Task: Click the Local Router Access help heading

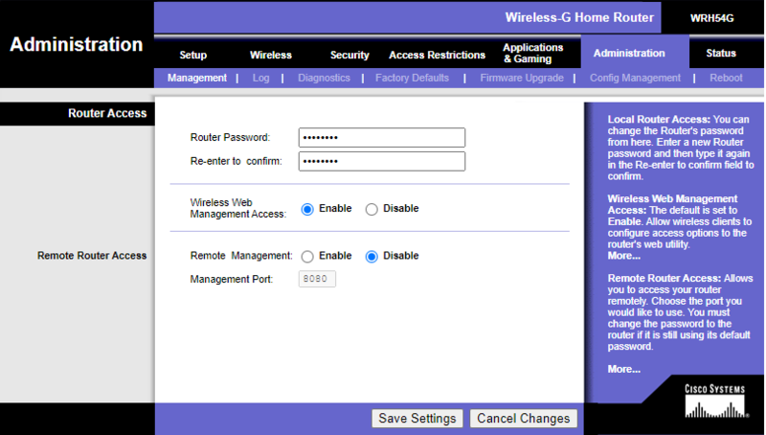Action: (x=659, y=119)
